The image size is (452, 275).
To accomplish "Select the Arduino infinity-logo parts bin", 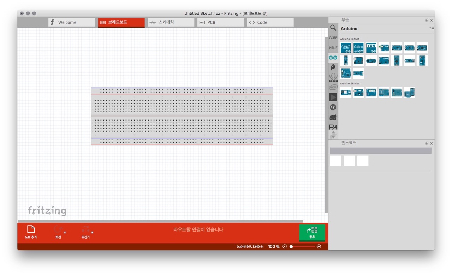I will 333,58.
